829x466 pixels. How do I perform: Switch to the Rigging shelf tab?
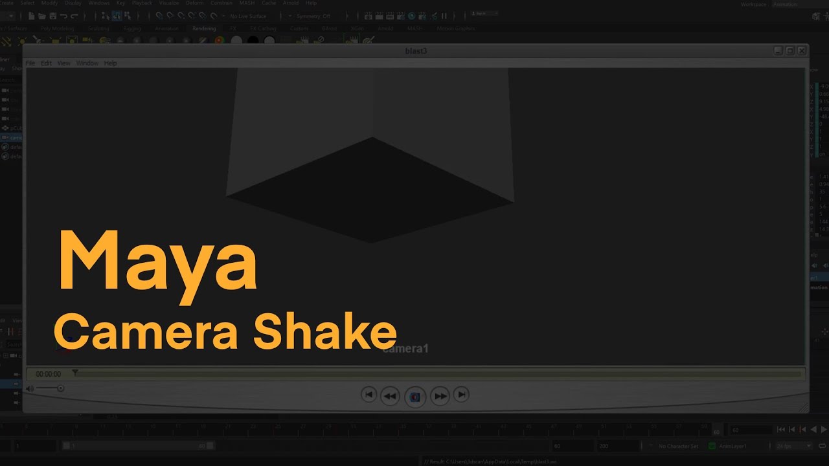pos(132,28)
